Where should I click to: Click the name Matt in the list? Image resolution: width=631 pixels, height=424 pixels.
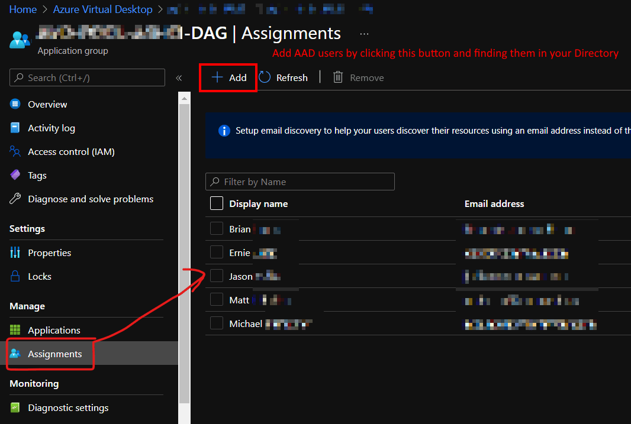239,300
